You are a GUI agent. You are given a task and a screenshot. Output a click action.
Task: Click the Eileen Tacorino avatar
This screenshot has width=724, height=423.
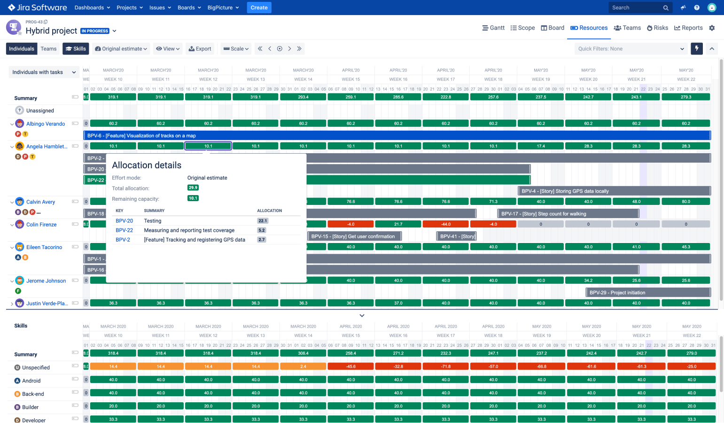[19, 247]
